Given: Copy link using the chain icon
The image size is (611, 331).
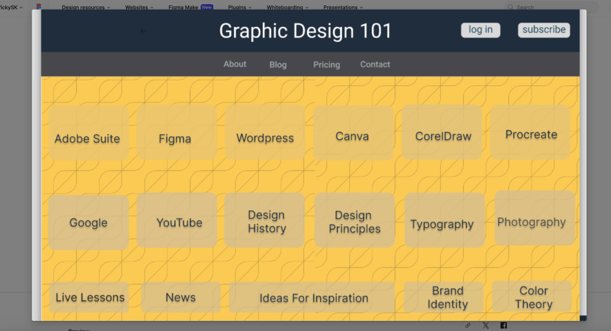Looking at the screenshot, I should (468, 326).
